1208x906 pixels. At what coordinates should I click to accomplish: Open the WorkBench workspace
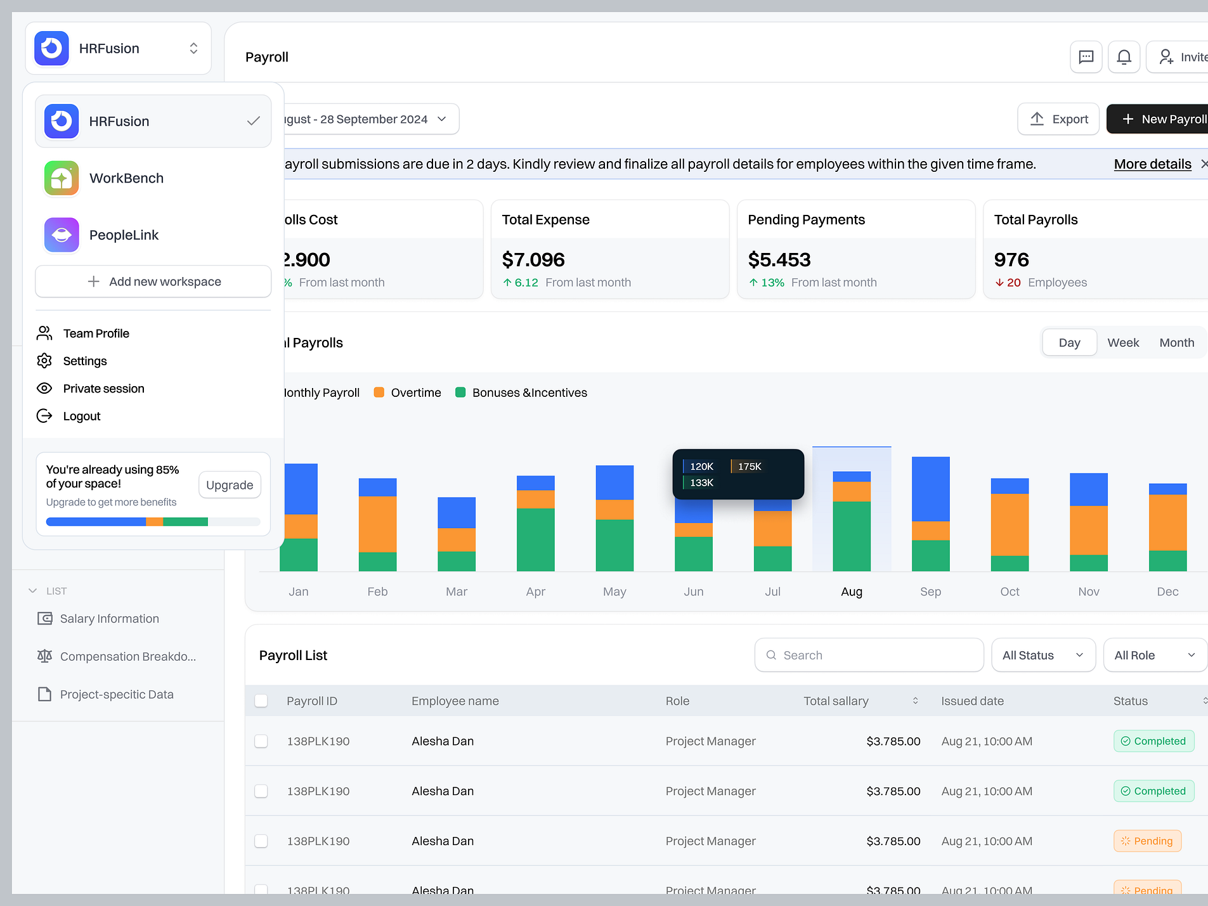point(126,178)
